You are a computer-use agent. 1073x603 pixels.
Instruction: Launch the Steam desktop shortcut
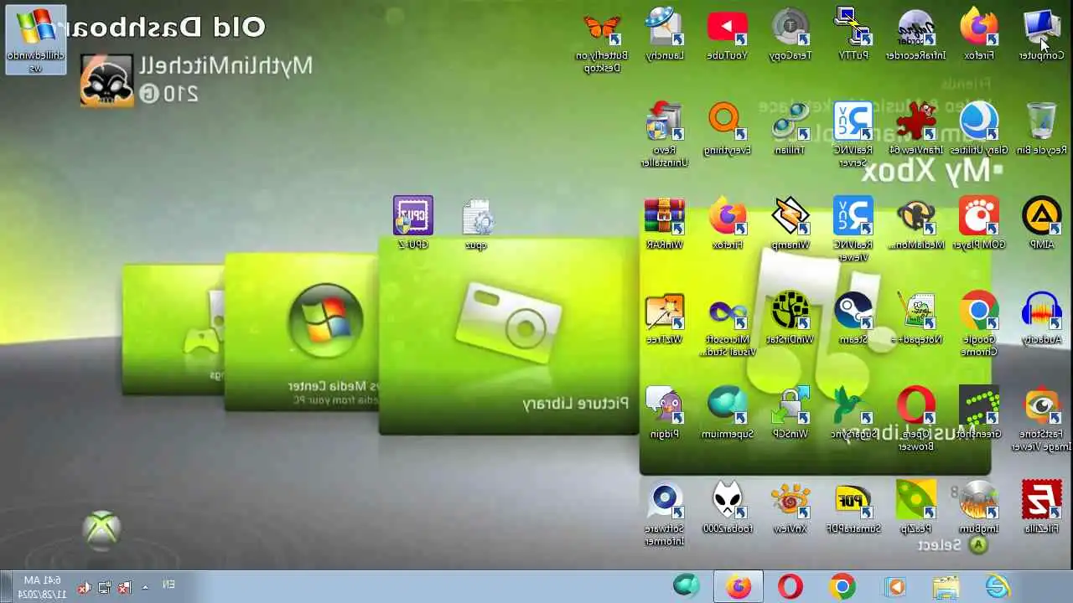(853, 318)
